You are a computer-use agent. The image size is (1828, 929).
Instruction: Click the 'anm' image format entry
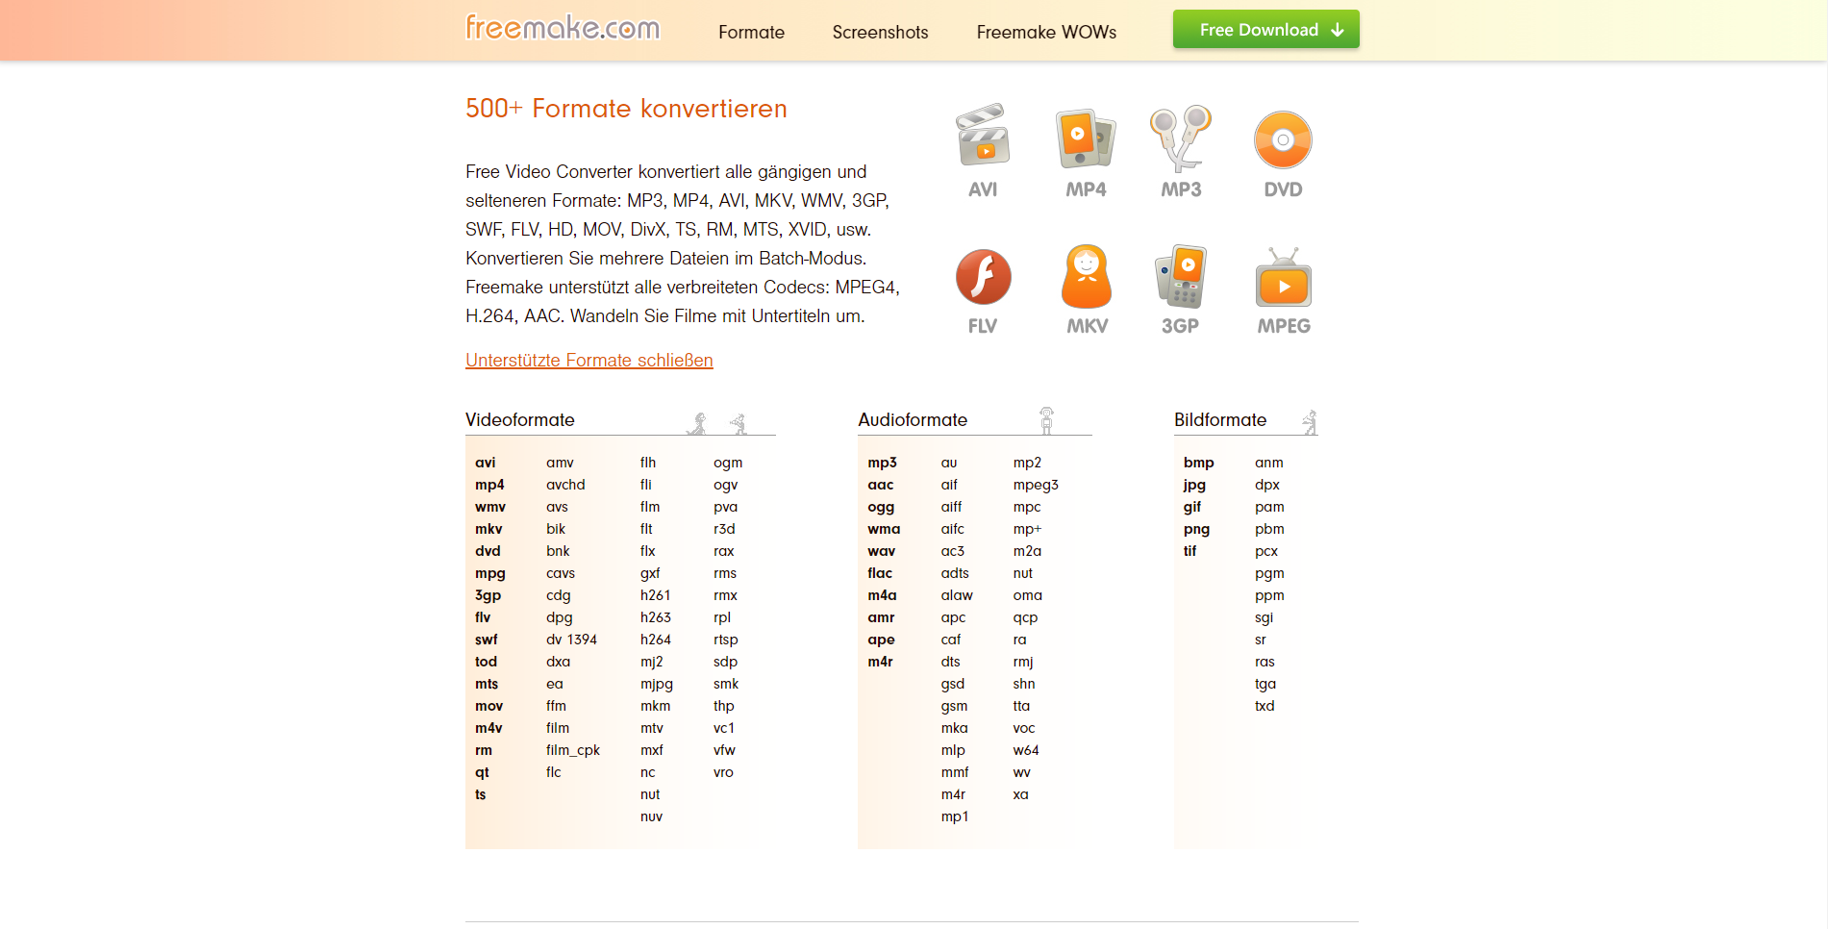1268,463
